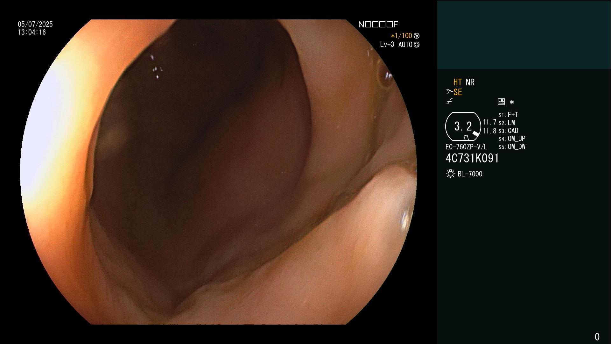611x344 pixels.
Task: Click the 11.8 diameter value
Action: click(x=489, y=131)
